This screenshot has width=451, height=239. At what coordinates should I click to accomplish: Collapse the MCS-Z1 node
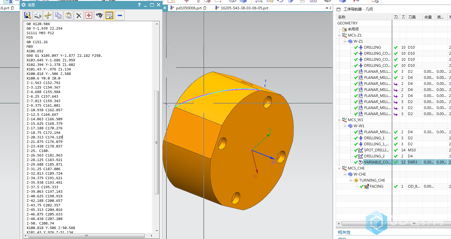pos(339,35)
